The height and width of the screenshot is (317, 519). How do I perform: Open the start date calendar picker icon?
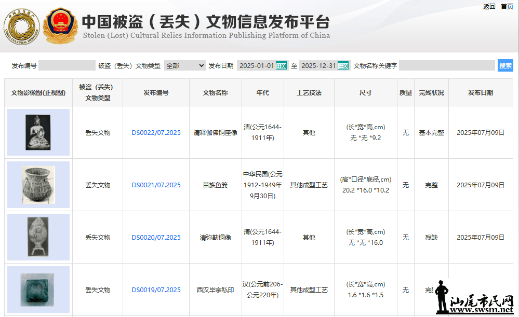(281, 65)
